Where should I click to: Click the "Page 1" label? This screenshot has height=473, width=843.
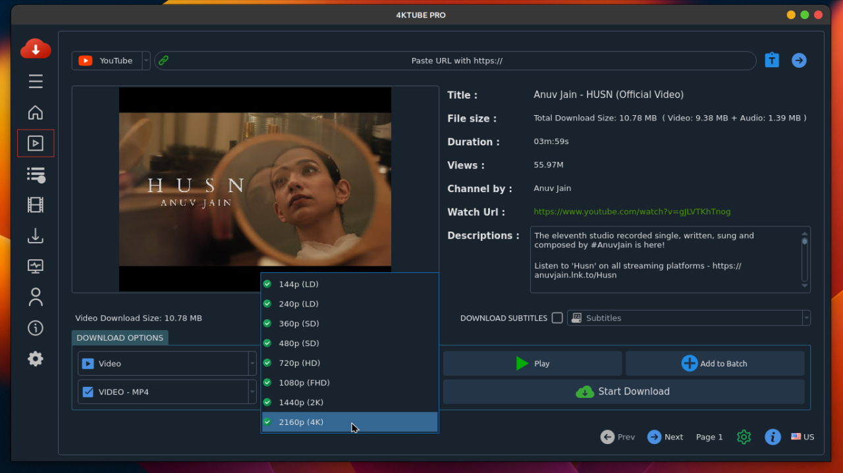coord(709,437)
